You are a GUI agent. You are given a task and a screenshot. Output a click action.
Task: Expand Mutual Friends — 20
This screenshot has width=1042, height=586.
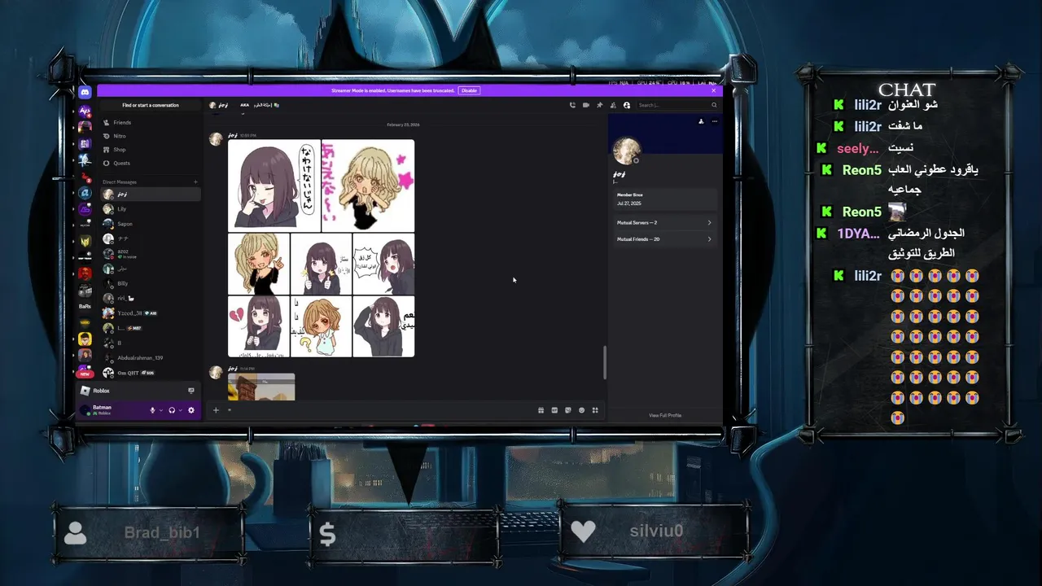(x=664, y=239)
